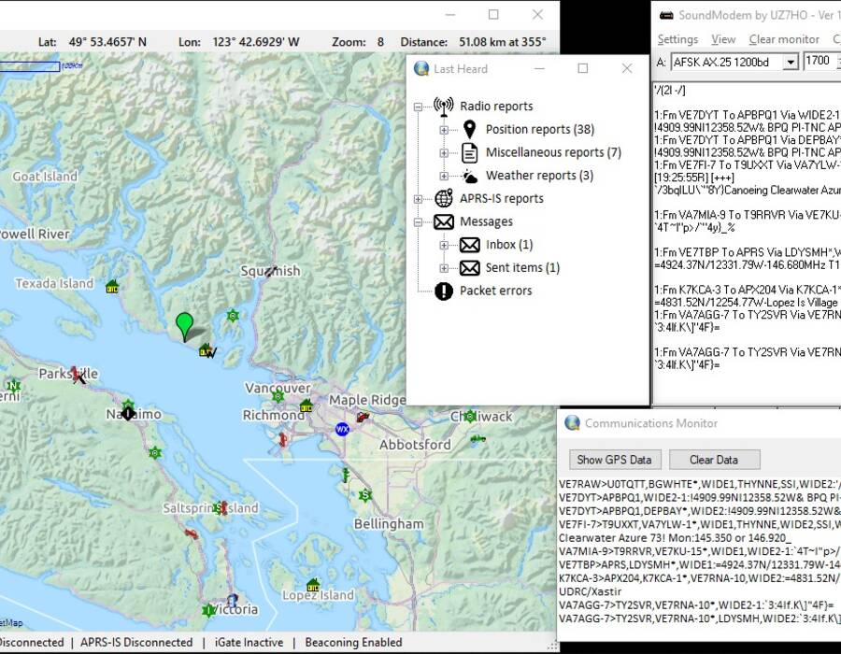Open the AFSK AX.25 1200bd modem dropdown
The height and width of the screenshot is (654, 841).
[790, 63]
